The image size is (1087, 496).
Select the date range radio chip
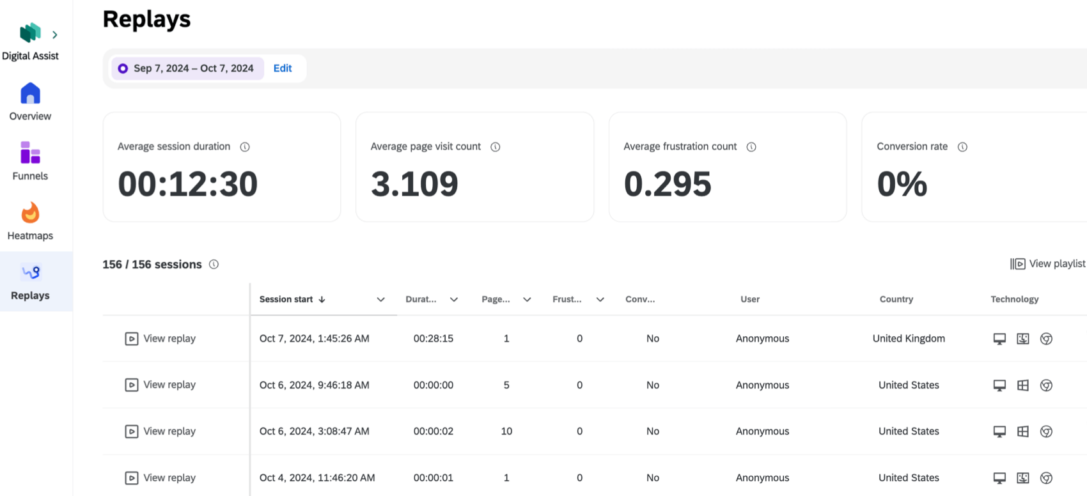coord(123,68)
